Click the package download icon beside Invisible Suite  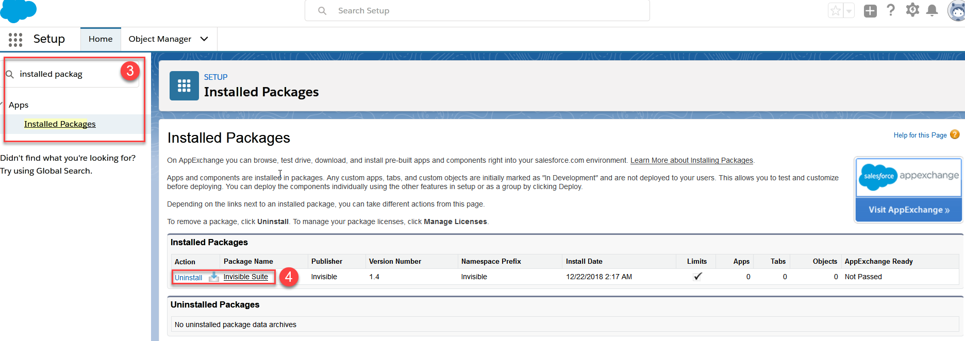[213, 277]
